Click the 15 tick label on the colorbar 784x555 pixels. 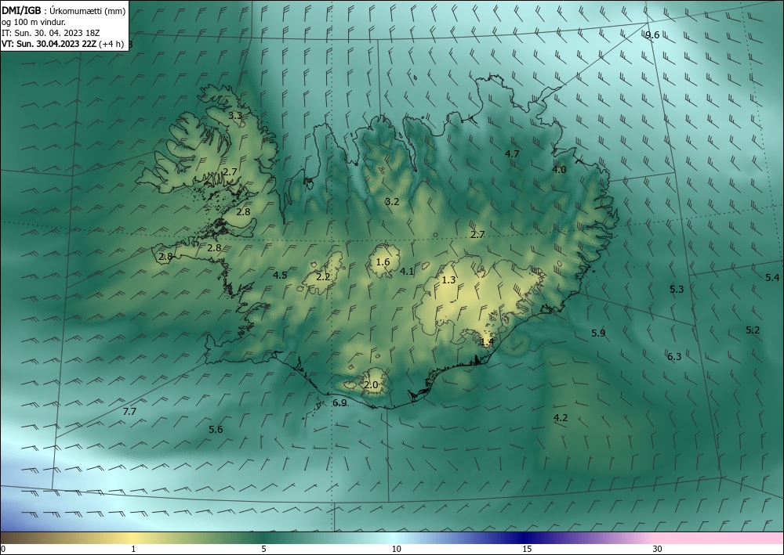point(527,549)
